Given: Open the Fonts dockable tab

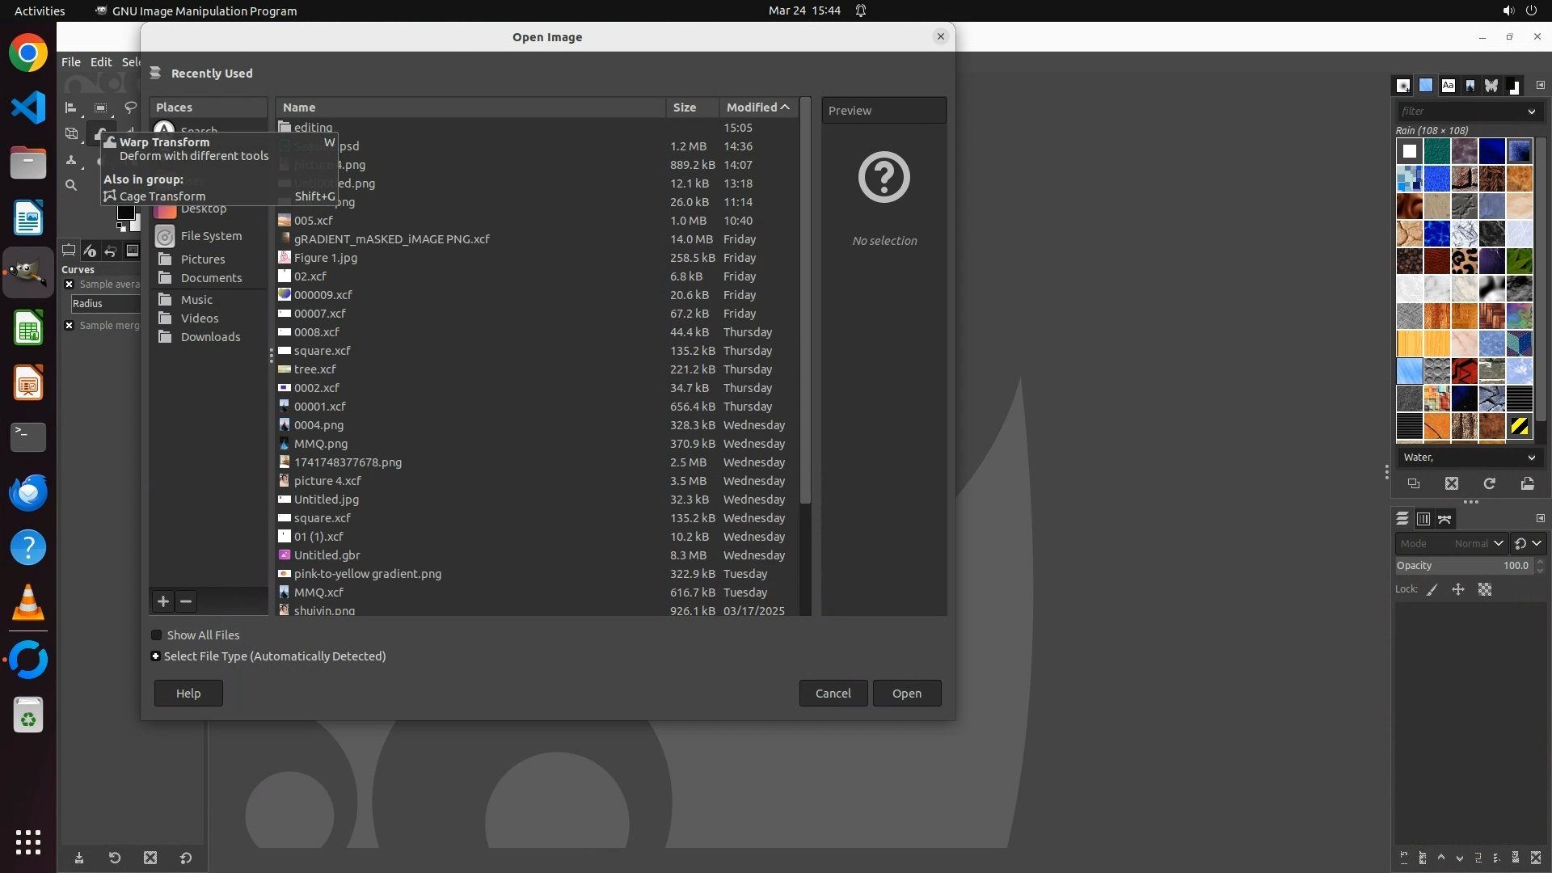Looking at the screenshot, I should click(1448, 85).
